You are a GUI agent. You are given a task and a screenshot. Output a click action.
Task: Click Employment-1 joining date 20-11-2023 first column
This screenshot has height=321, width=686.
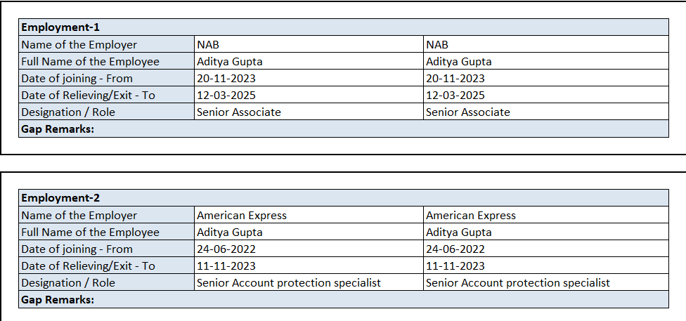(x=309, y=78)
